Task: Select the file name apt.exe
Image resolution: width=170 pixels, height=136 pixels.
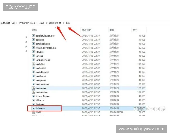Action: pos(40,40)
